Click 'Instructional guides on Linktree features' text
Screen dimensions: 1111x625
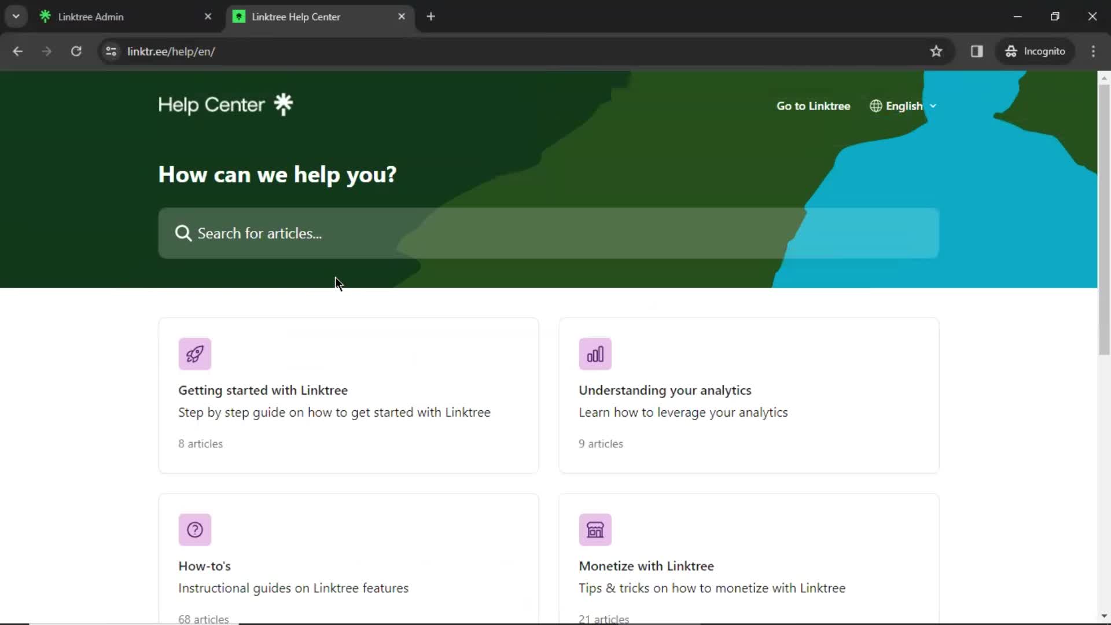coord(293,588)
